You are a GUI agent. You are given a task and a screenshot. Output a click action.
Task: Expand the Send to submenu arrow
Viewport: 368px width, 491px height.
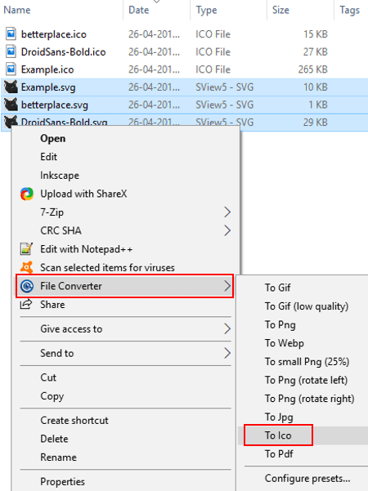(227, 353)
